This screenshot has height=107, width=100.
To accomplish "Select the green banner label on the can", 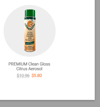I will (x=30, y=43).
